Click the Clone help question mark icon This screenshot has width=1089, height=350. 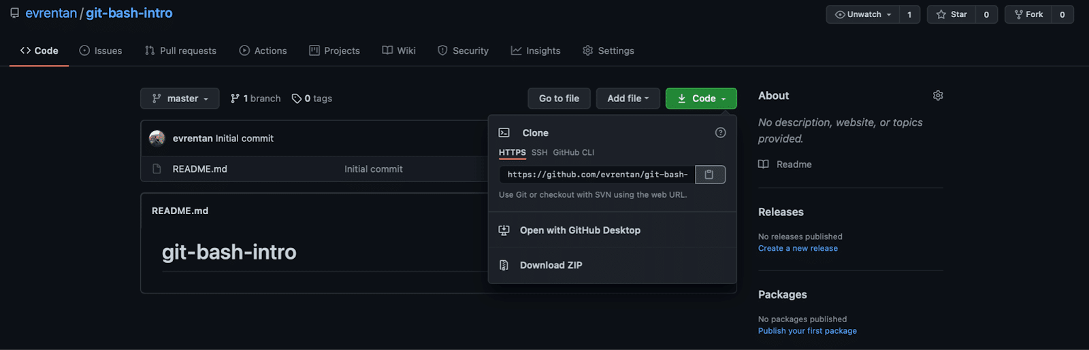(720, 133)
